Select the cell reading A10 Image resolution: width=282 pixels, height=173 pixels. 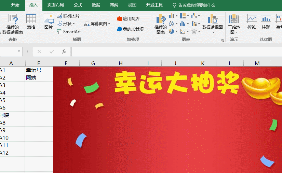click(x=12, y=138)
